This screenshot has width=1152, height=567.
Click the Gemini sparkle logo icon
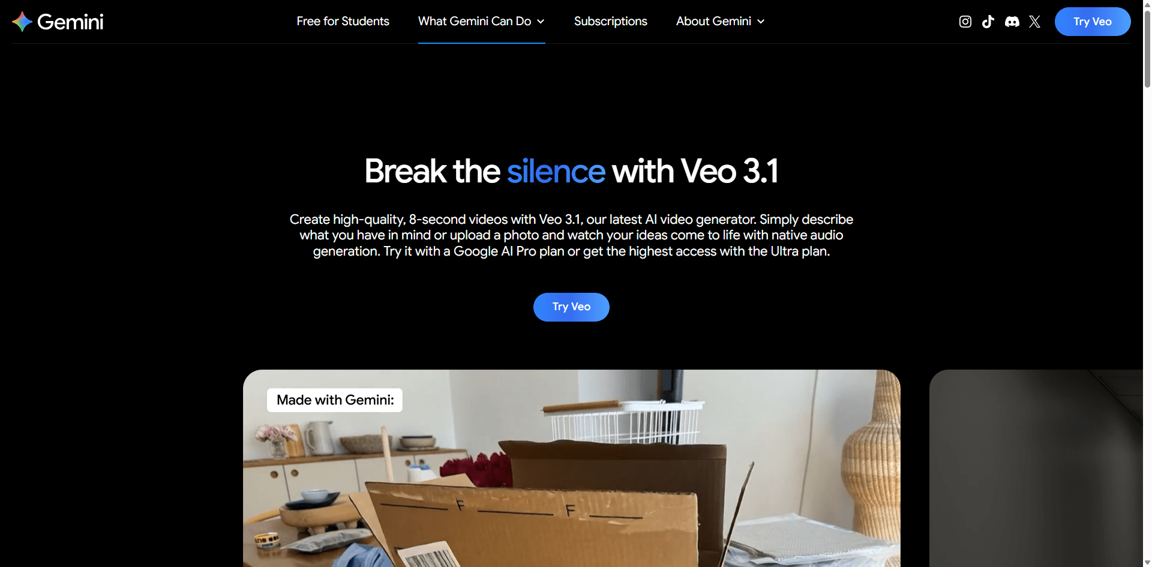(22, 22)
